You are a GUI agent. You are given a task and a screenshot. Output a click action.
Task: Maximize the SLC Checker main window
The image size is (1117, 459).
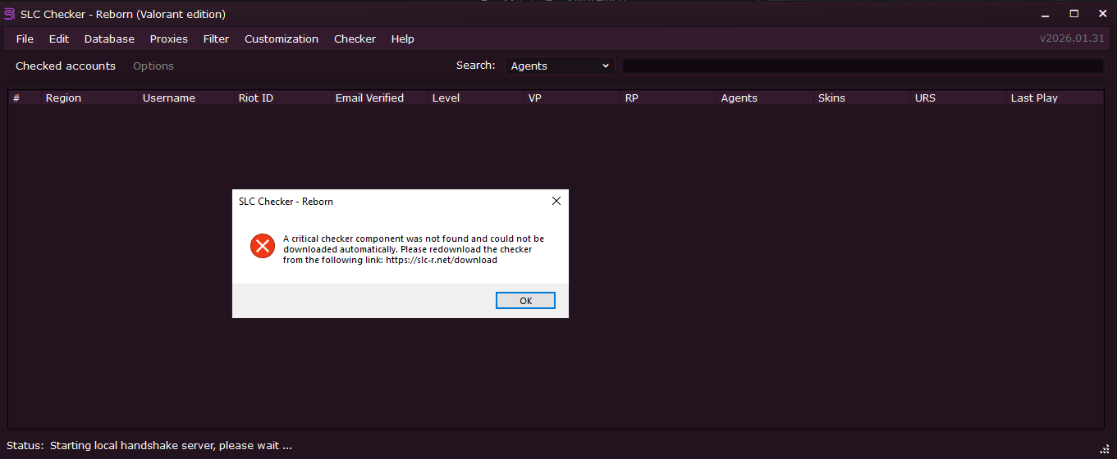(x=1074, y=13)
